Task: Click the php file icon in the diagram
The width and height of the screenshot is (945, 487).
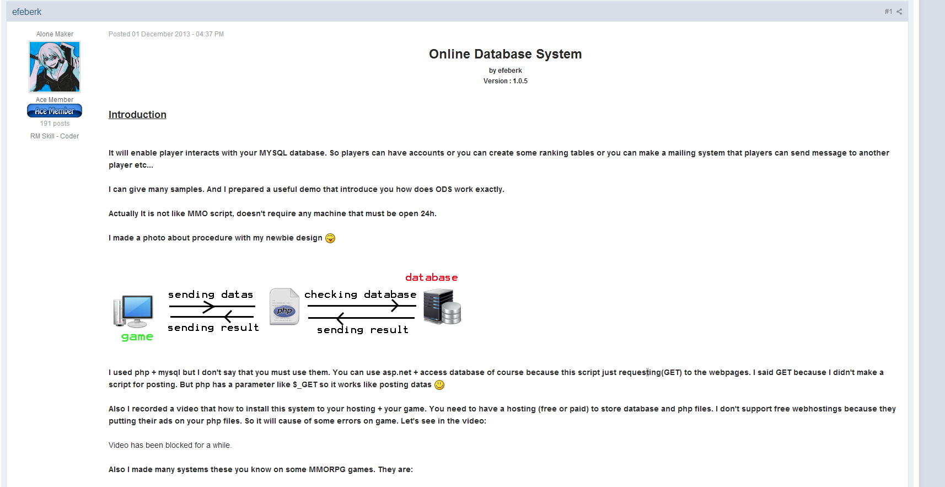Action: [x=284, y=307]
